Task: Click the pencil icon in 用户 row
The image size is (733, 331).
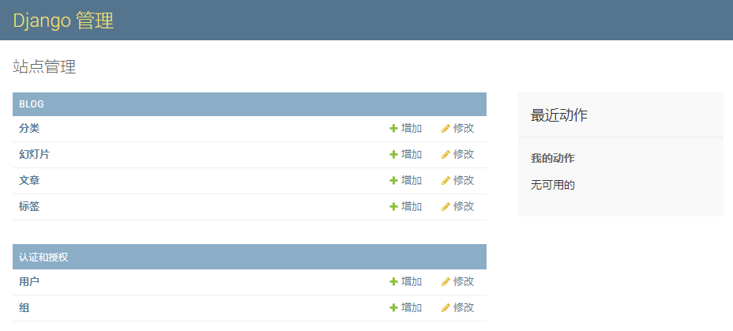Action: 445,282
